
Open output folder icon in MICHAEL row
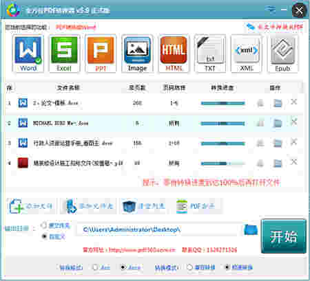coord(278,123)
